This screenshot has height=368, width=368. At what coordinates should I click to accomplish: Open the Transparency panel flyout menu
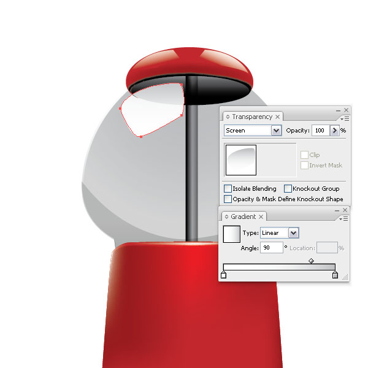coord(345,119)
